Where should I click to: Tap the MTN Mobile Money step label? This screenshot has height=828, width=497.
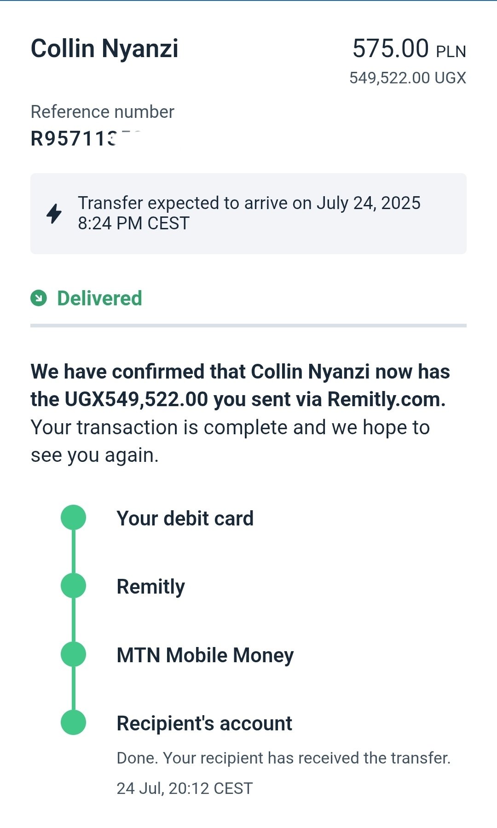tap(205, 655)
